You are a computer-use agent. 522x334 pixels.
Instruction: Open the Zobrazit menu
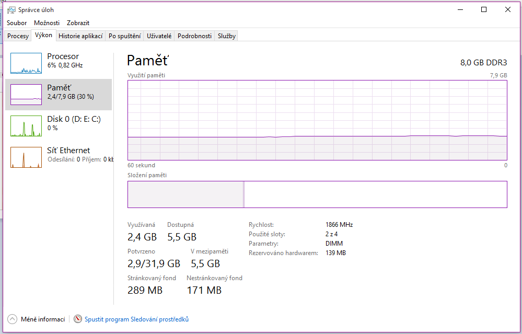pos(78,23)
